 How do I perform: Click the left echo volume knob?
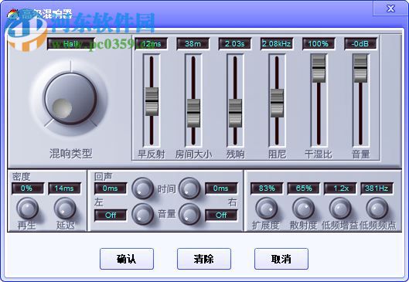[x=143, y=214]
